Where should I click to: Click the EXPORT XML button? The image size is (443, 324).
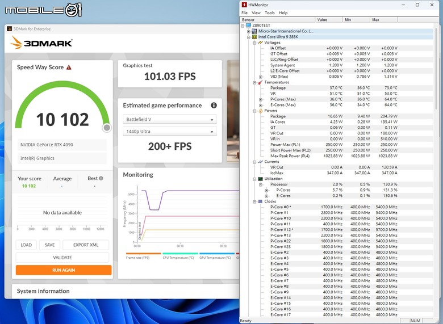[86, 245]
